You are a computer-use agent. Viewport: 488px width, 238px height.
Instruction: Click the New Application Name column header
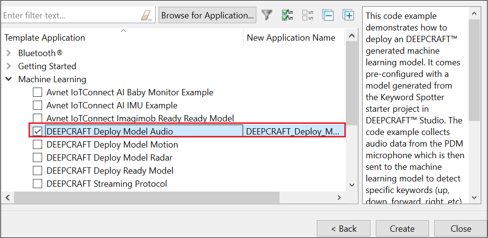[x=294, y=38]
